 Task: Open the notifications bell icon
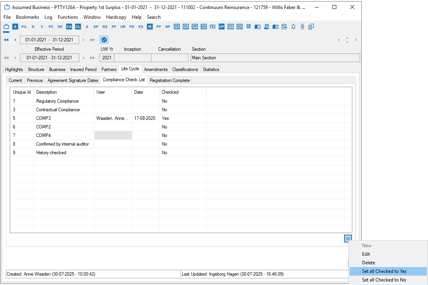point(293,27)
